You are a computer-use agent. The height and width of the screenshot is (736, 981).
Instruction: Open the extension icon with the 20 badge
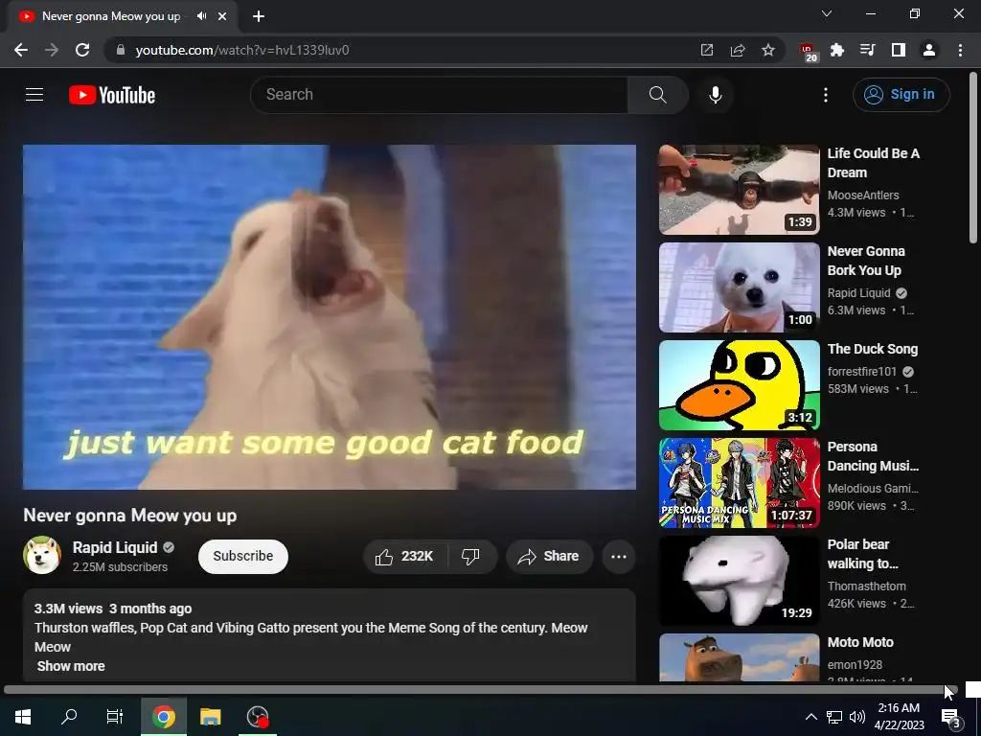pos(809,52)
